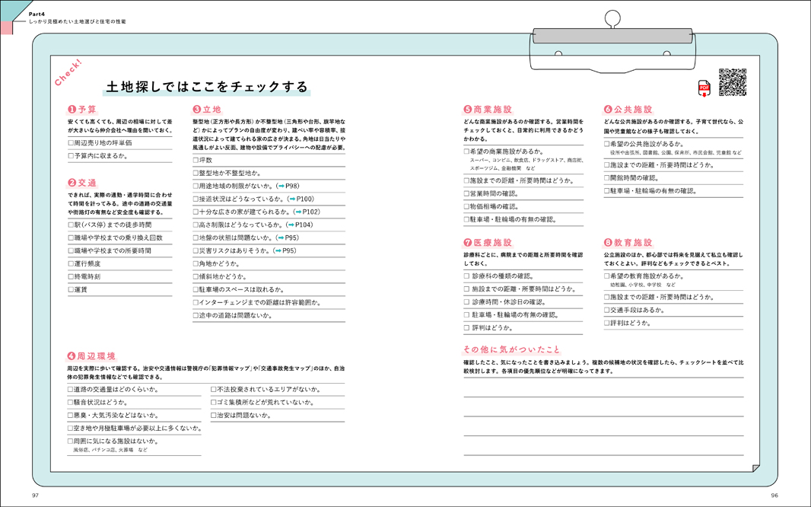Check the 接道状況はどうなっているか box

[x=196, y=199]
